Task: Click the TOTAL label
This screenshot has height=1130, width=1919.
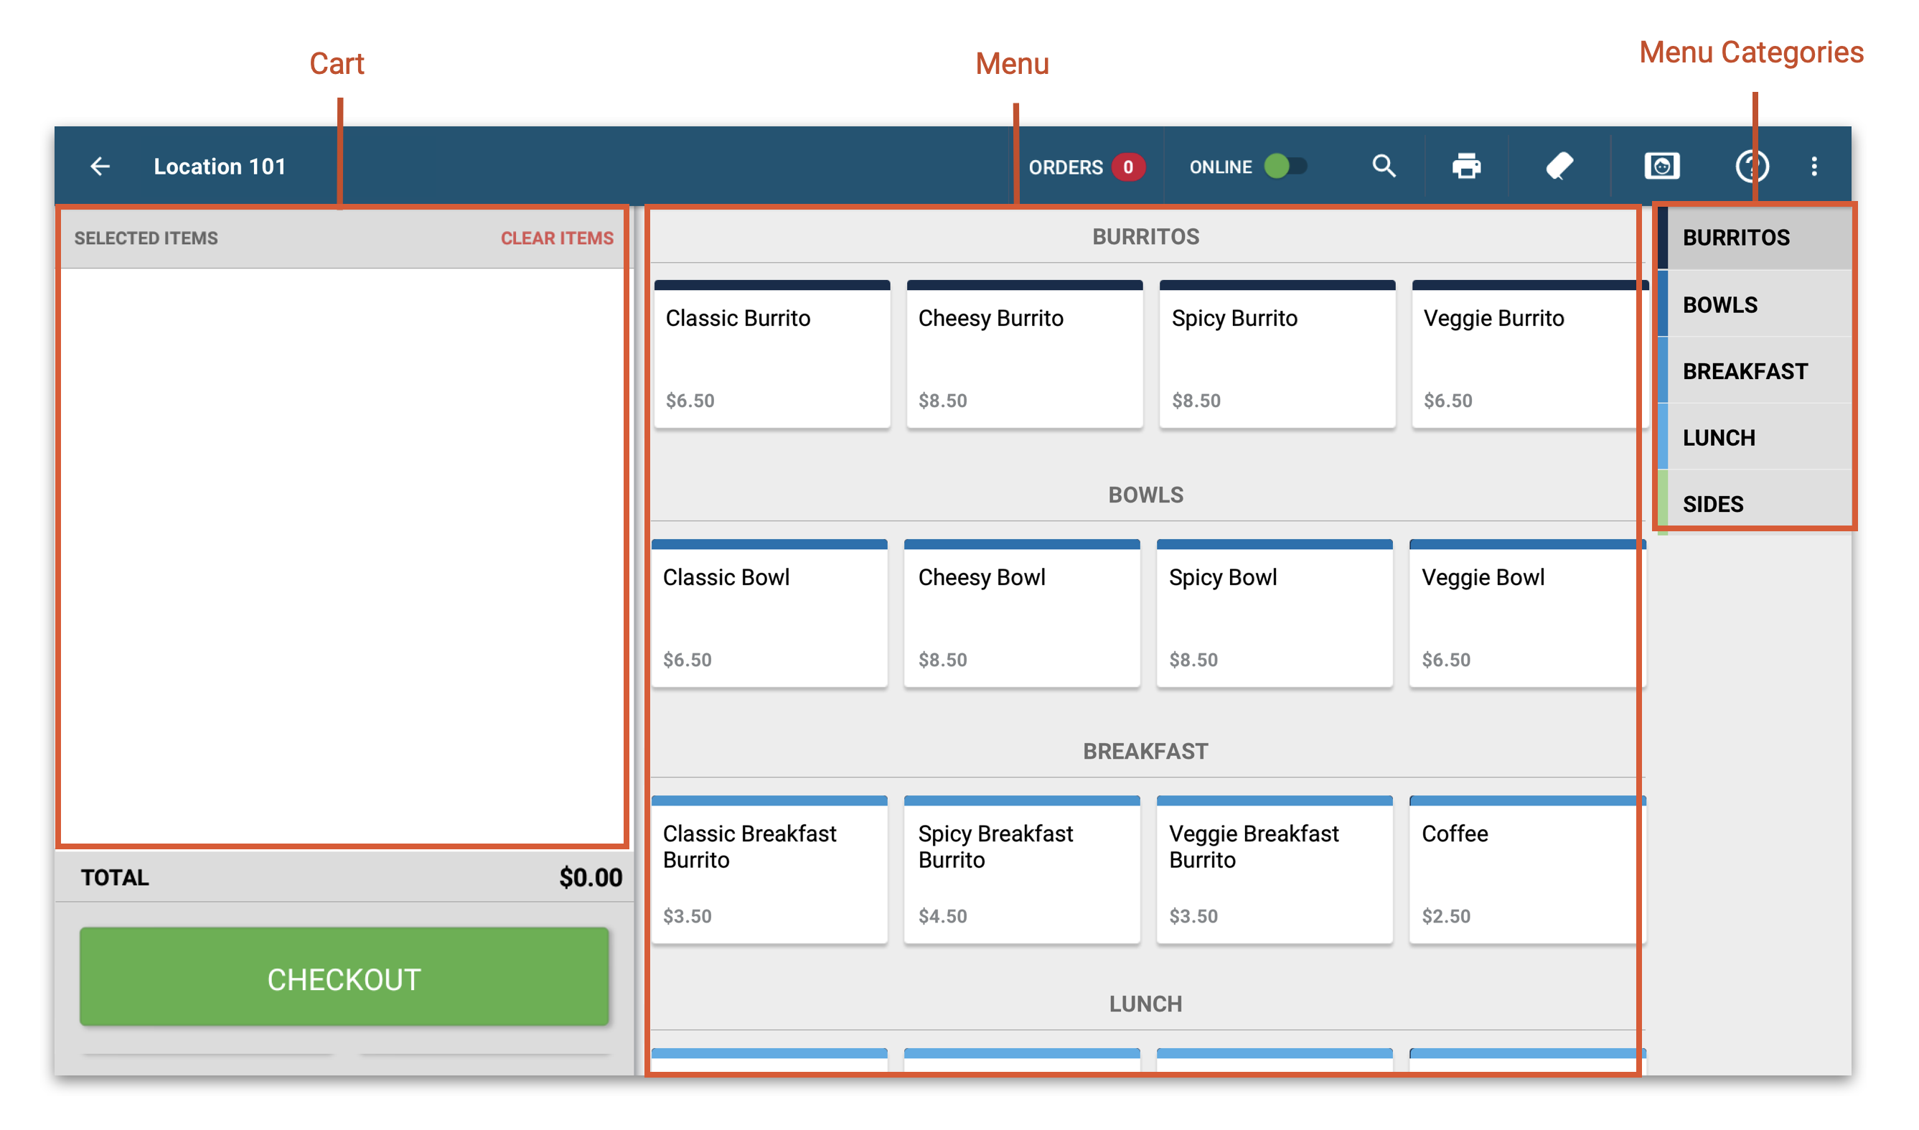Action: tap(115, 877)
